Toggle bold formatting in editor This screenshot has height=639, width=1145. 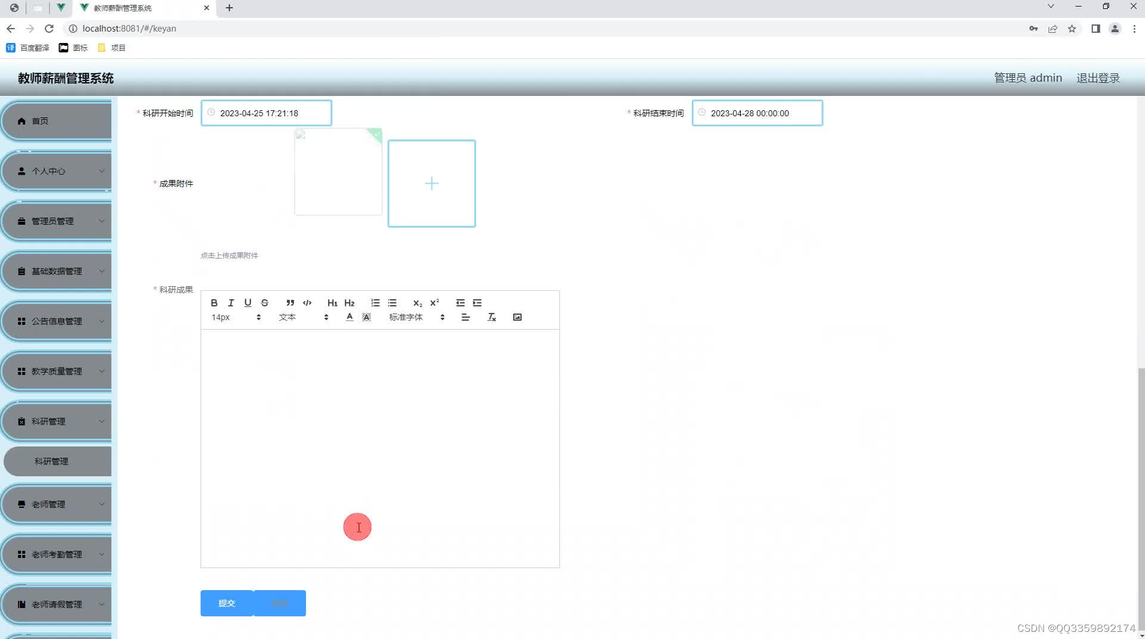[x=214, y=303]
